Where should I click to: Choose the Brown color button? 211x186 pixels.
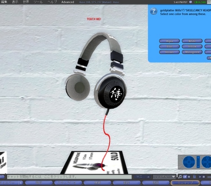coord(169,52)
